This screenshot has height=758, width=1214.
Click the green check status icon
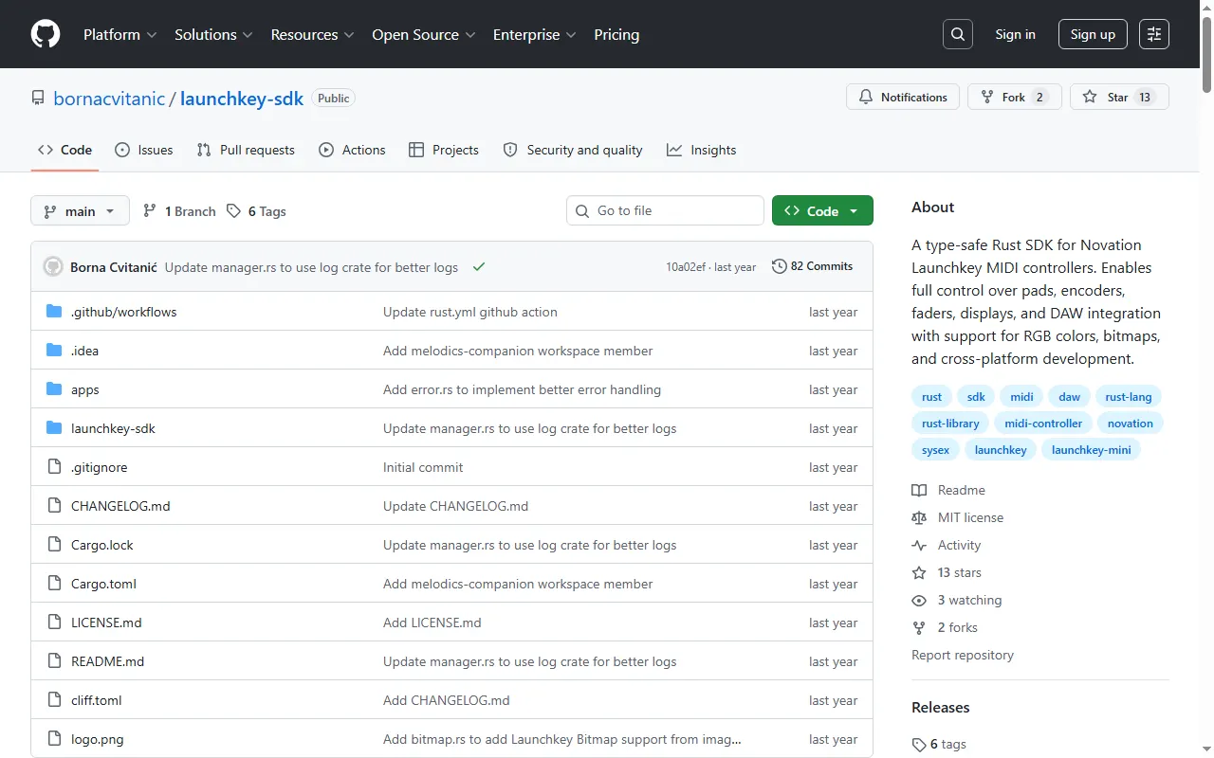[479, 267]
